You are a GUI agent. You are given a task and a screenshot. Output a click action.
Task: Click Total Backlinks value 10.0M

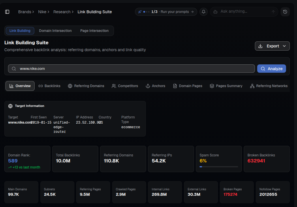click(x=63, y=161)
